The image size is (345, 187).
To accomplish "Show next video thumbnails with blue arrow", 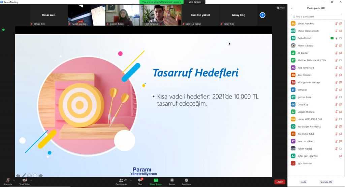I will pyautogui.click(x=262, y=15).
